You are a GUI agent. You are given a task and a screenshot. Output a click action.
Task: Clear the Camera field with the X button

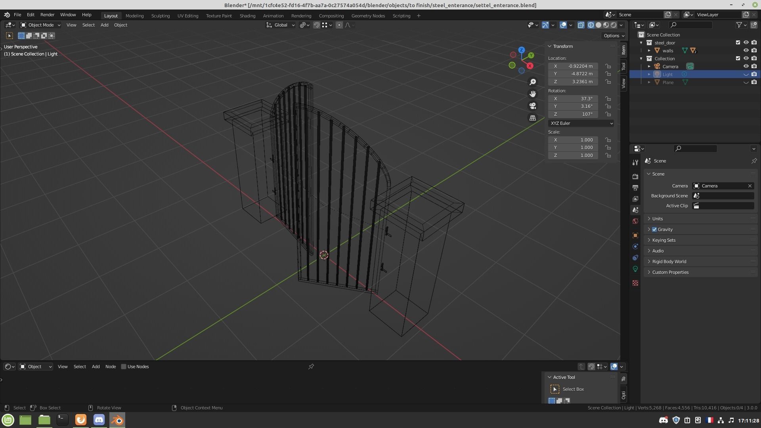[x=750, y=186]
